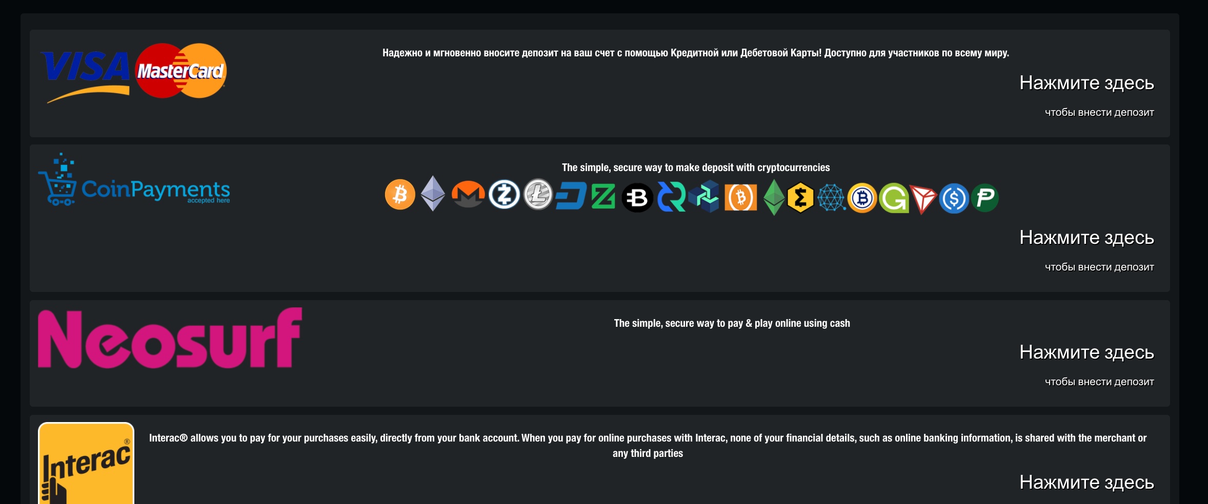Click 'Нажмите здесь' in Interac row
Screen dimensions: 1208x504
[1086, 482]
